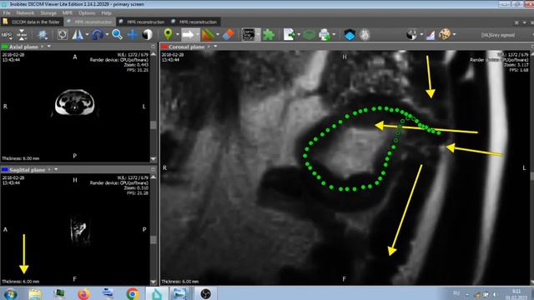Open dropdown next to skull palette icon
Viewport: 534px width, 300px height.
coord(454,35)
